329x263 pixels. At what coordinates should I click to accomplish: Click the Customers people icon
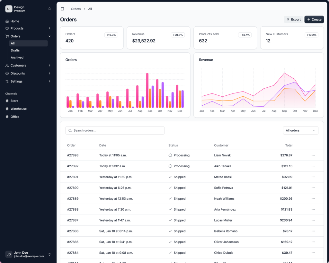[x=7, y=66]
